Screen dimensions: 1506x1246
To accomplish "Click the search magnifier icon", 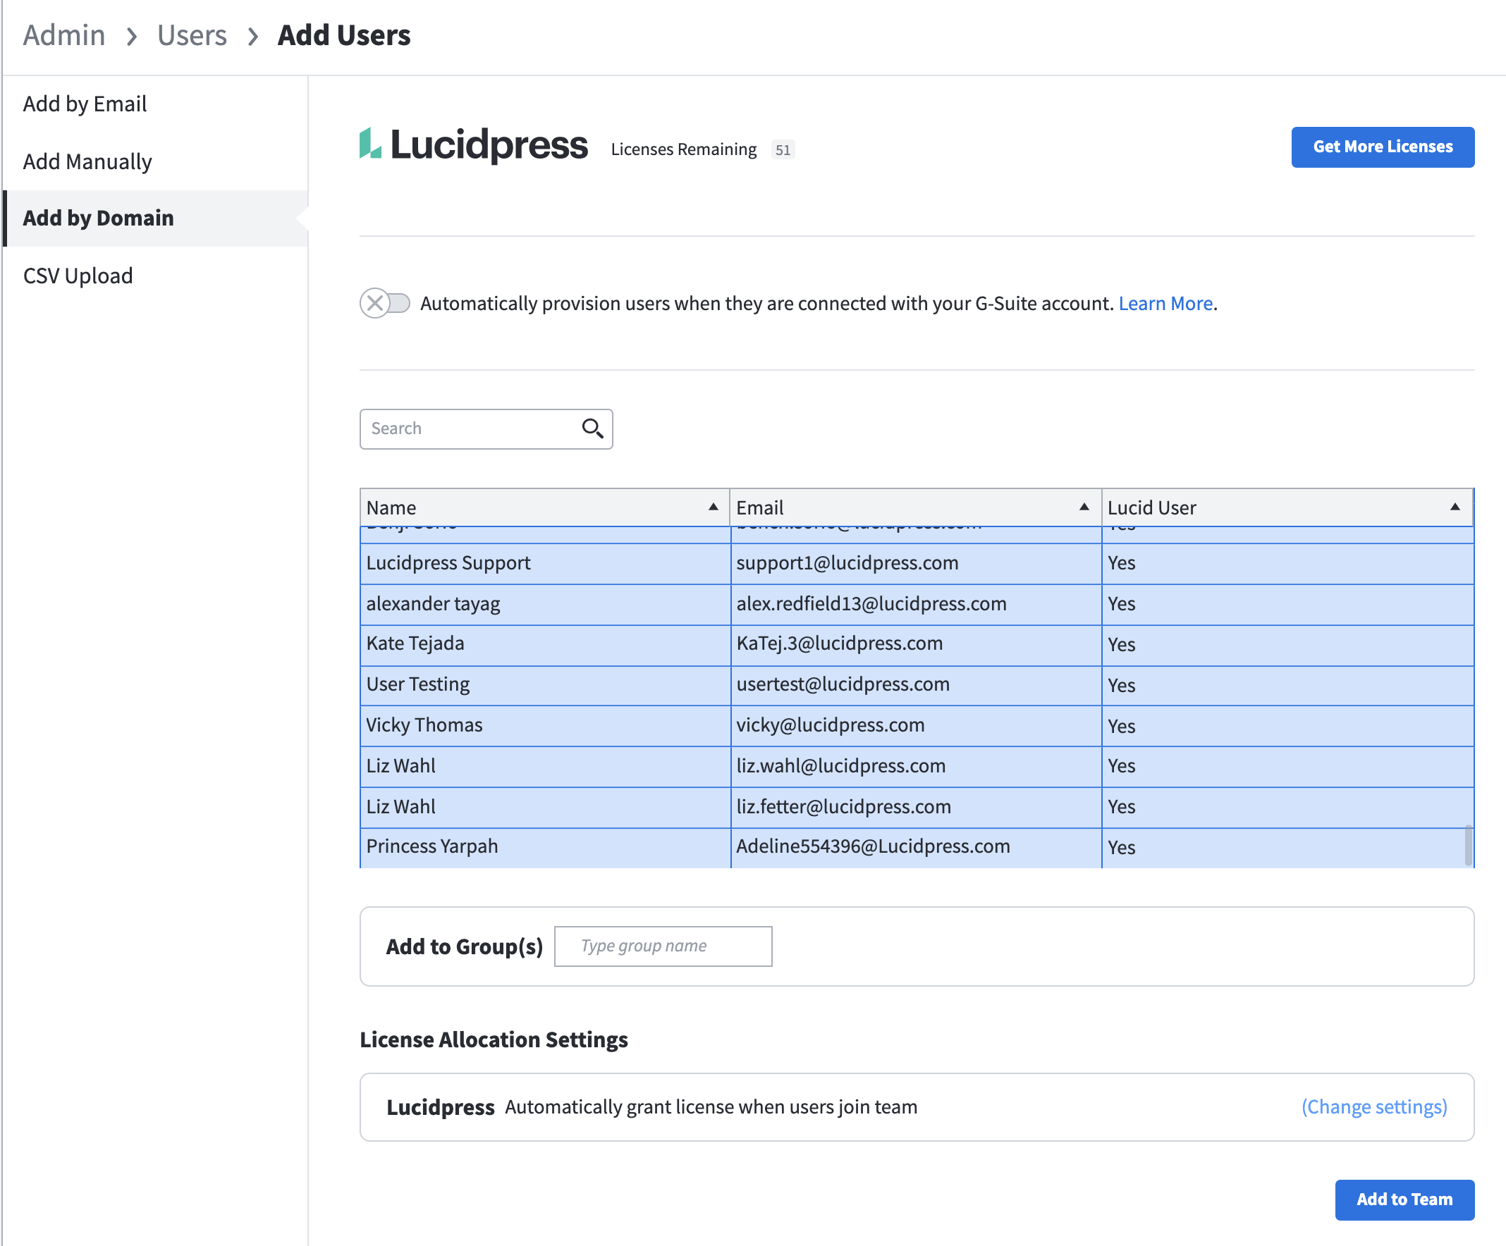I will point(592,428).
